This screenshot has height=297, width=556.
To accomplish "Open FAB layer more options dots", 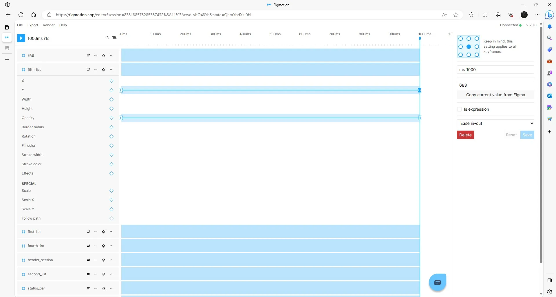I will (x=96, y=55).
